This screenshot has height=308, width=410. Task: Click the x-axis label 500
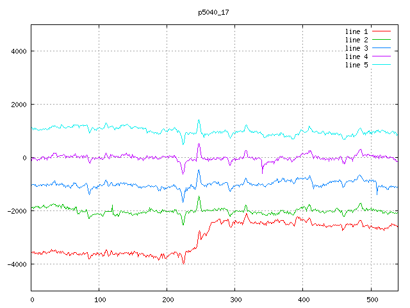pyautogui.click(x=372, y=300)
